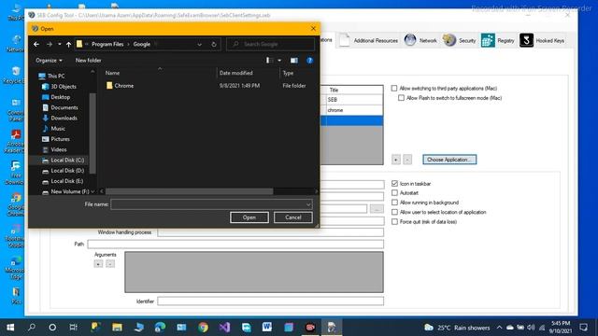Open Recycle Bin on desktop
This screenshot has height=336, width=598.
(16, 76)
